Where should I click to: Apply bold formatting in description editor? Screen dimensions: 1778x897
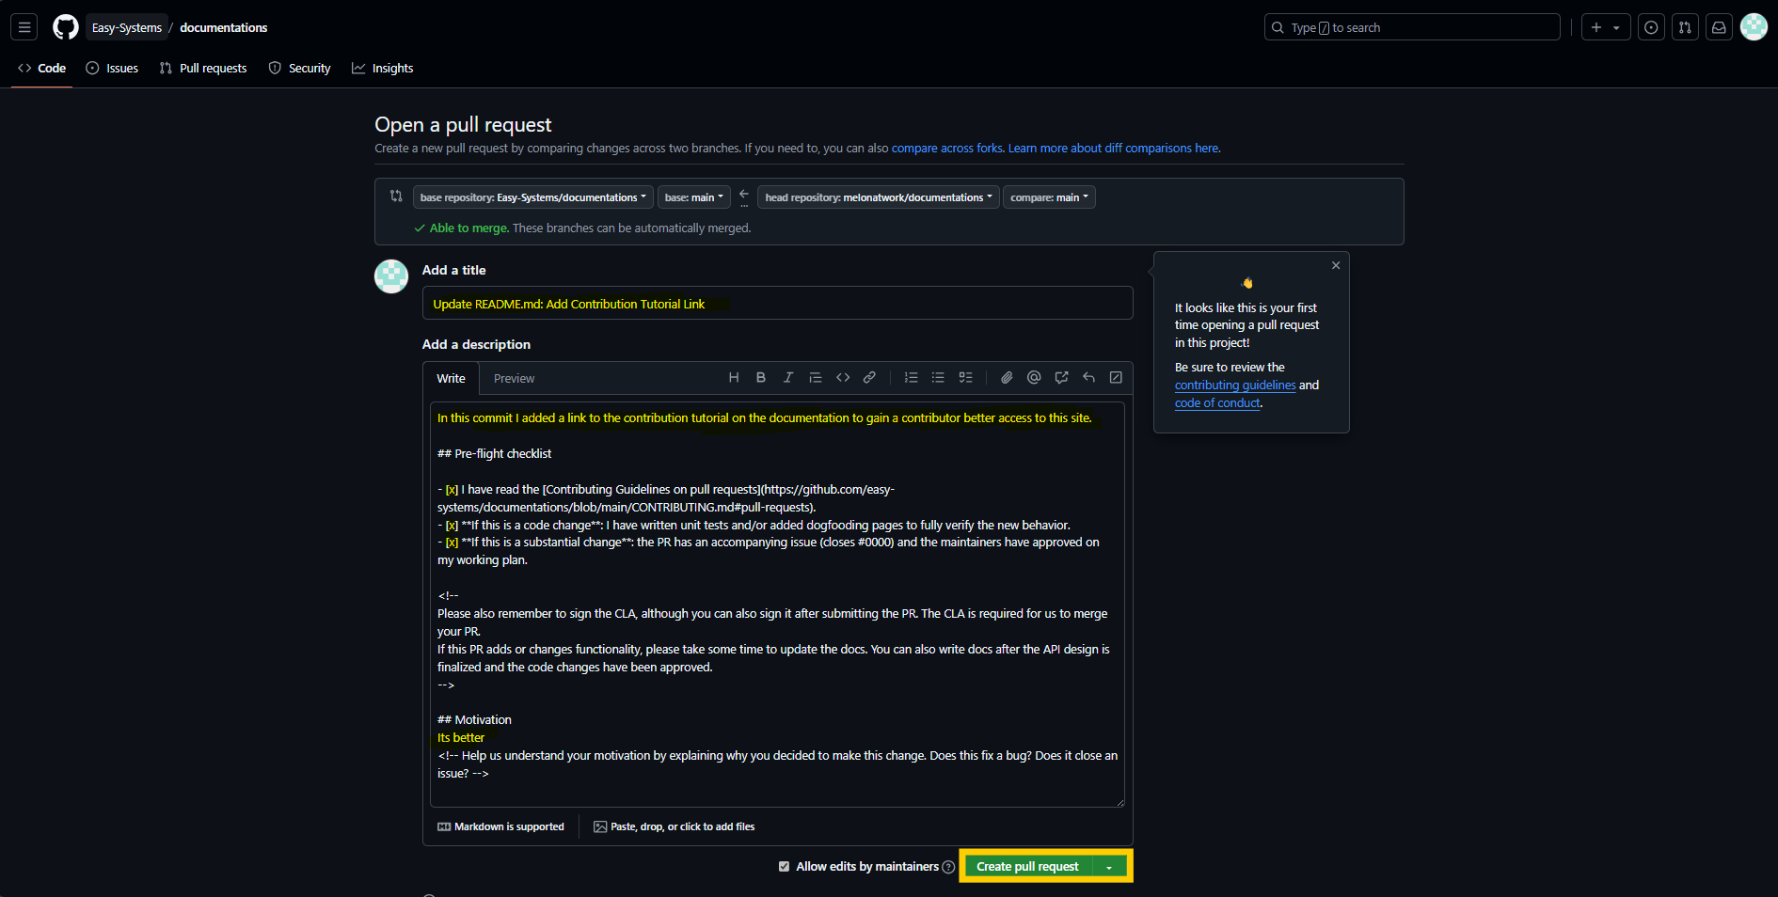pyautogui.click(x=761, y=378)
